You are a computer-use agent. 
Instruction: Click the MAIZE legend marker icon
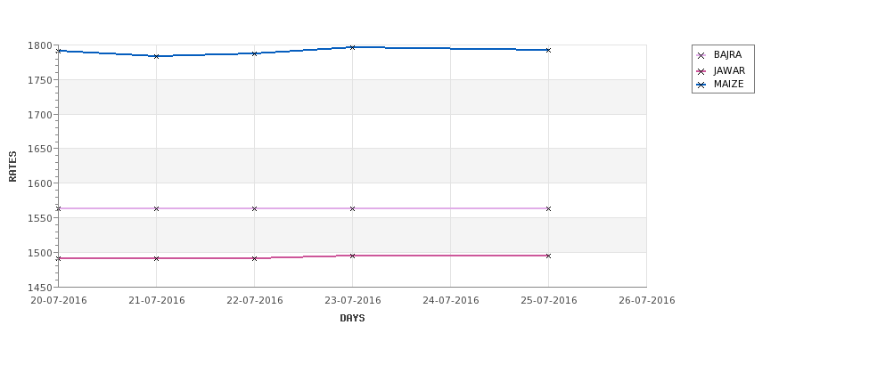tap(701, 85)
